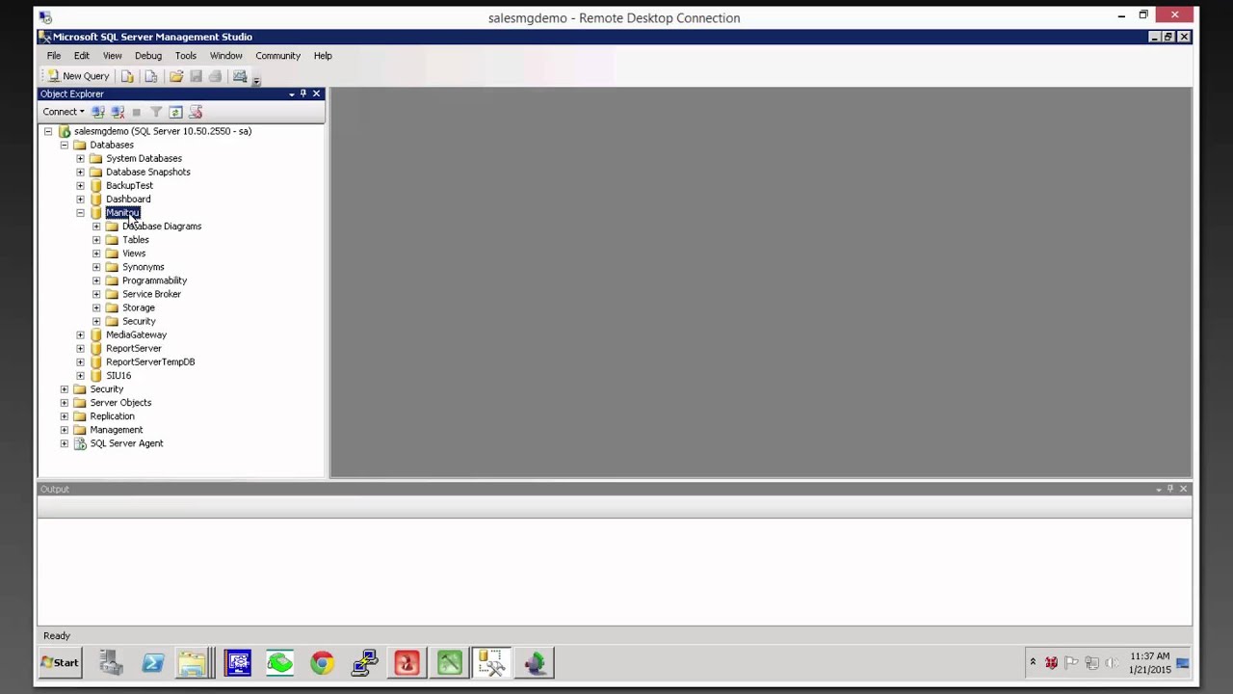Open the Output panel position dropdown
Screen dimensions: 1233x694
pos(1159,490)
